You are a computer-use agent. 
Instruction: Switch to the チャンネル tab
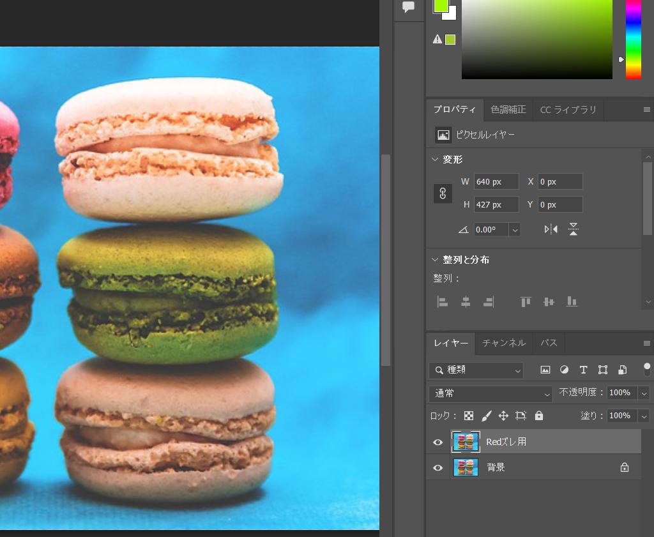point(504,343)
